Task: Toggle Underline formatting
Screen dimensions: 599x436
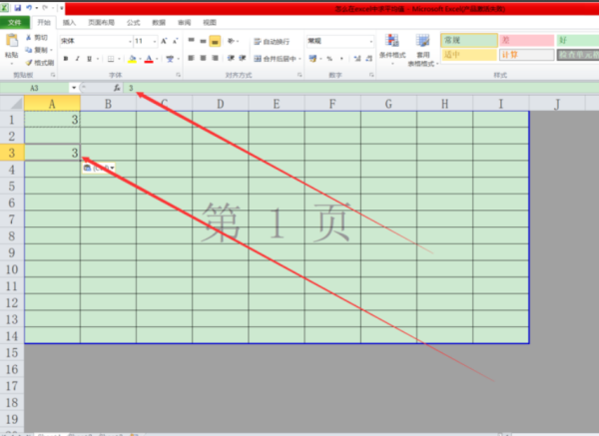Action: (x=90, y=59)
